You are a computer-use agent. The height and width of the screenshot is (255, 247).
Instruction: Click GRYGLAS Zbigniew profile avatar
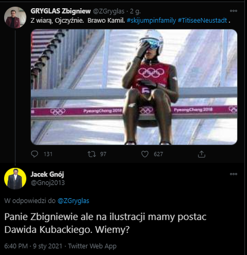point(12,19)
